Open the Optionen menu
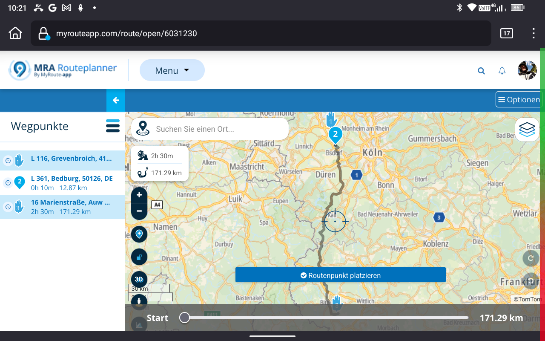545x341 pixels. coord(519,99)
